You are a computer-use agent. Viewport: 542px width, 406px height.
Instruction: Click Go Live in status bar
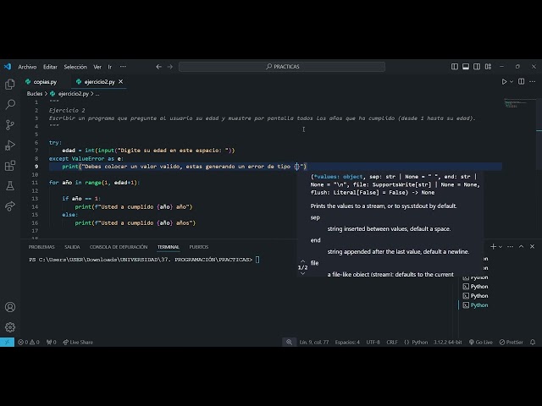[x=481, y=342]
